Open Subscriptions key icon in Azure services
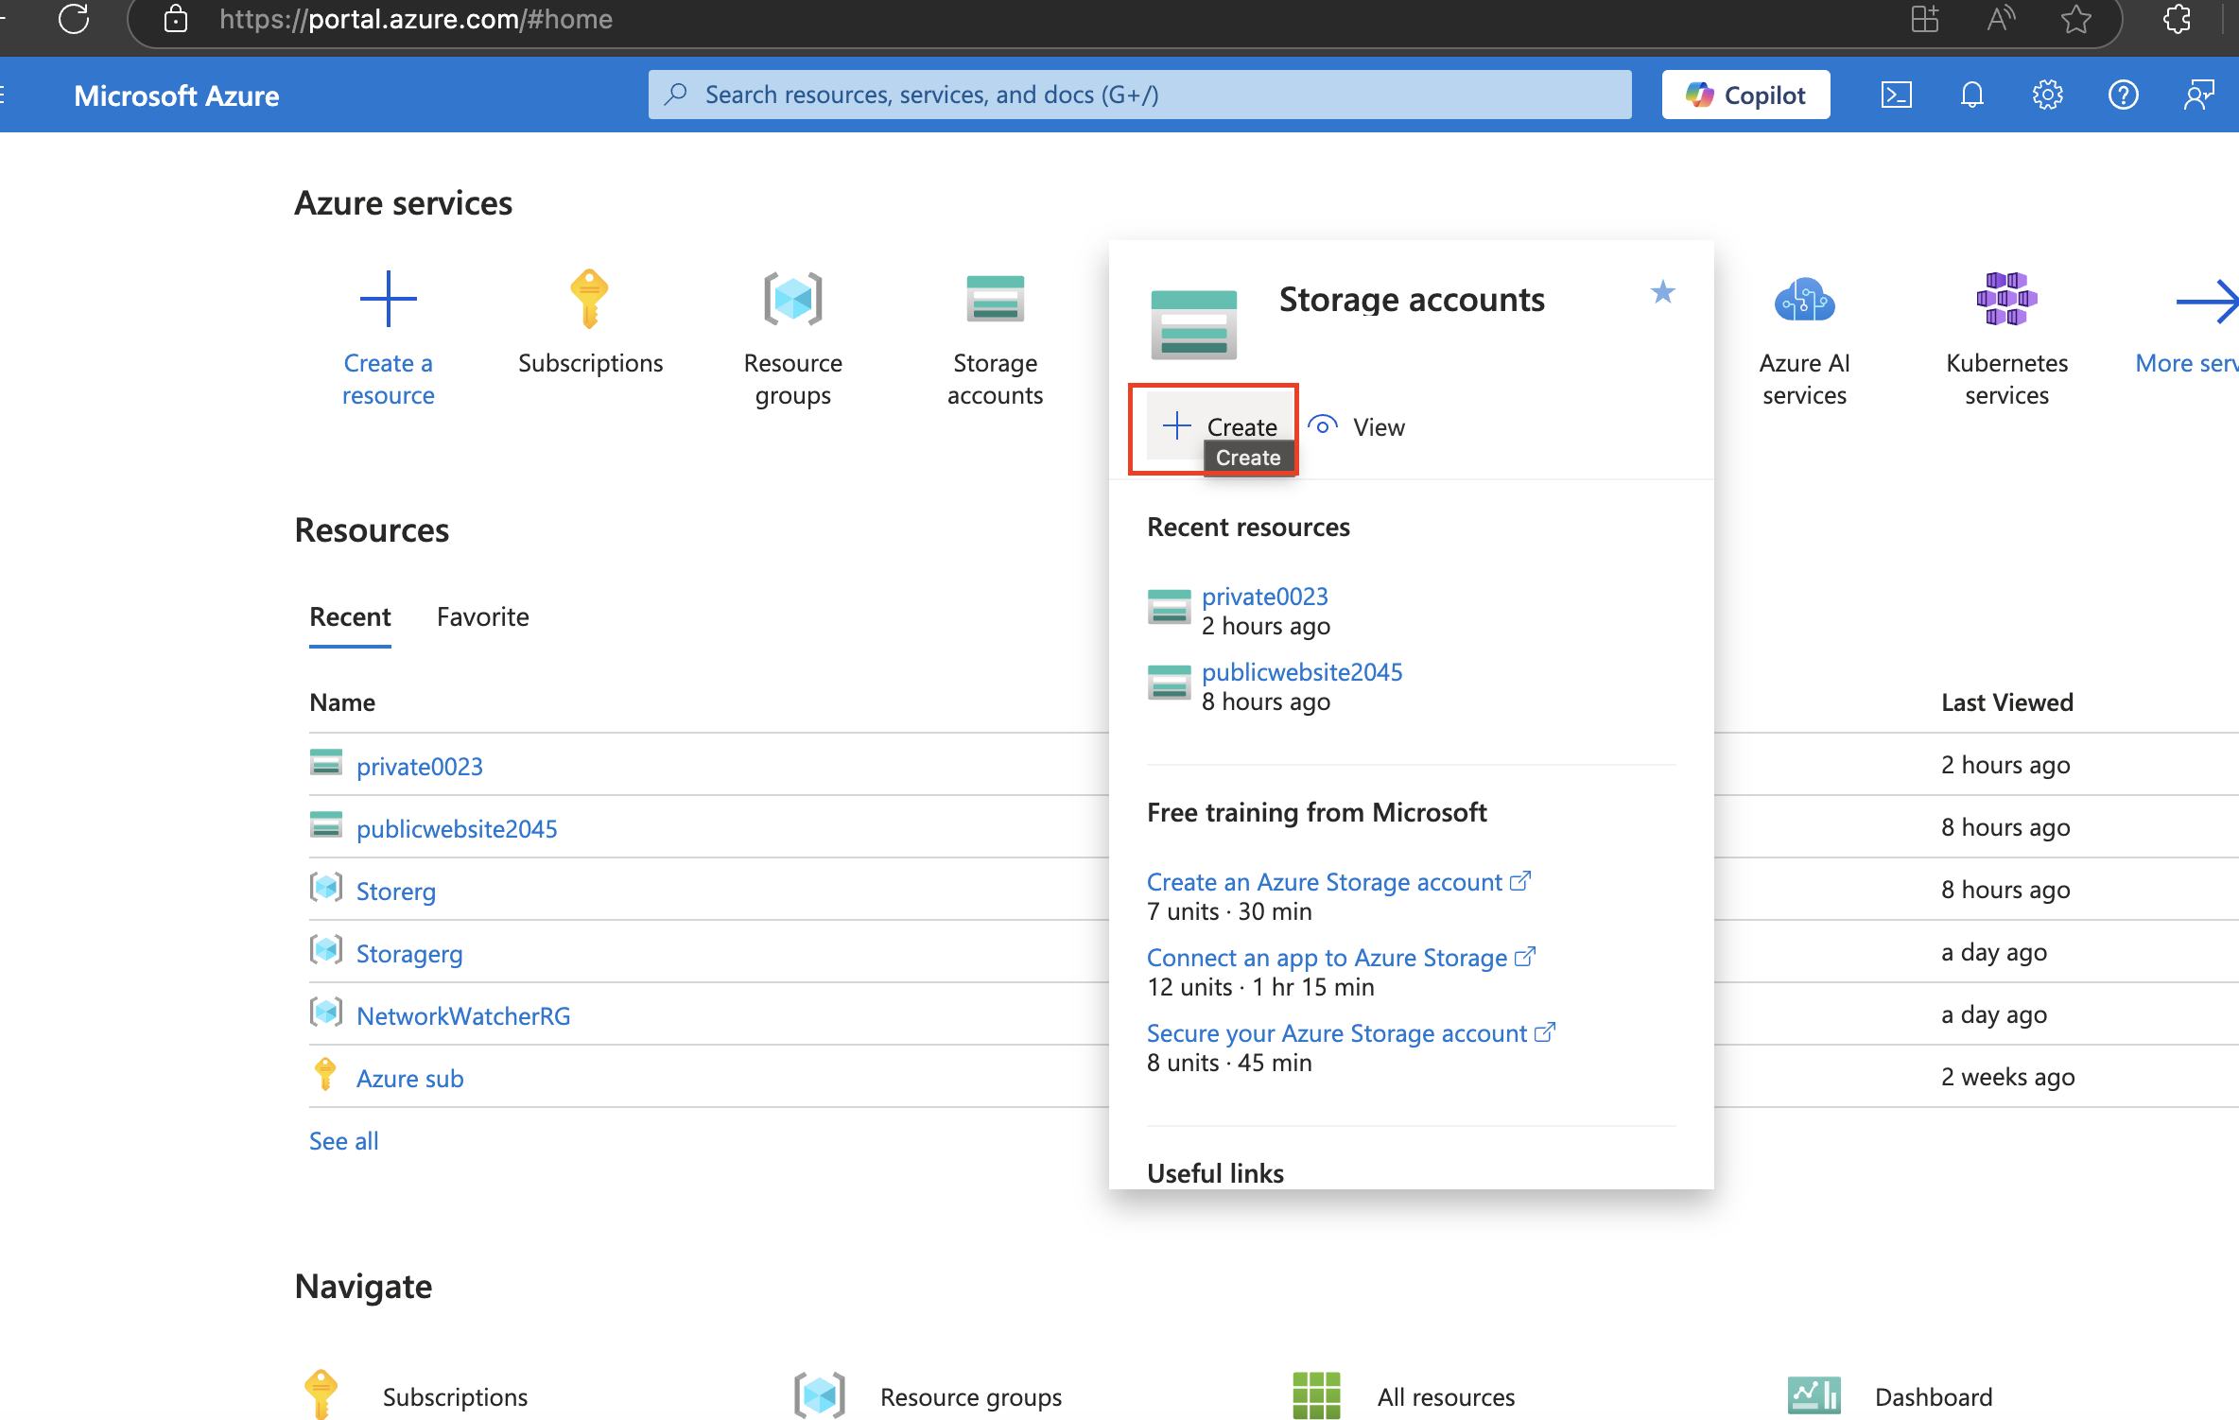This screenshot has width=2239, height=1420. click(x=590, y=299)
